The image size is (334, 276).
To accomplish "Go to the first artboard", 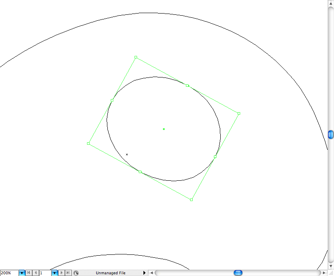I will 29,273.
